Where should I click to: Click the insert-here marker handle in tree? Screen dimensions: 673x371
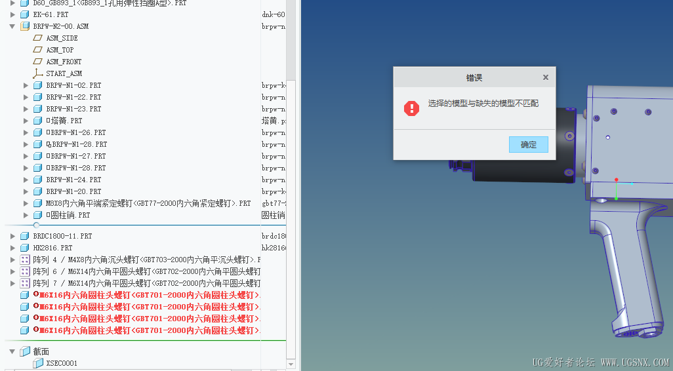pos(37,225)
